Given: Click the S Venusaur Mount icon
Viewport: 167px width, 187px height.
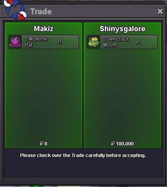Looking at the screenshot, I should point(94,42).
